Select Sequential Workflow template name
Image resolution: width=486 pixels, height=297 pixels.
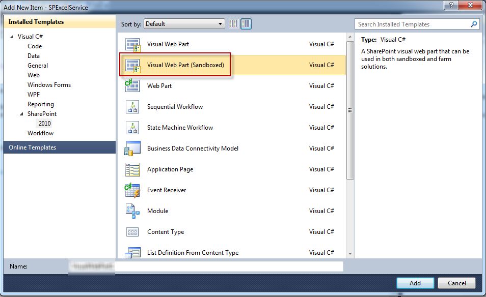click(x=175, y=107)
